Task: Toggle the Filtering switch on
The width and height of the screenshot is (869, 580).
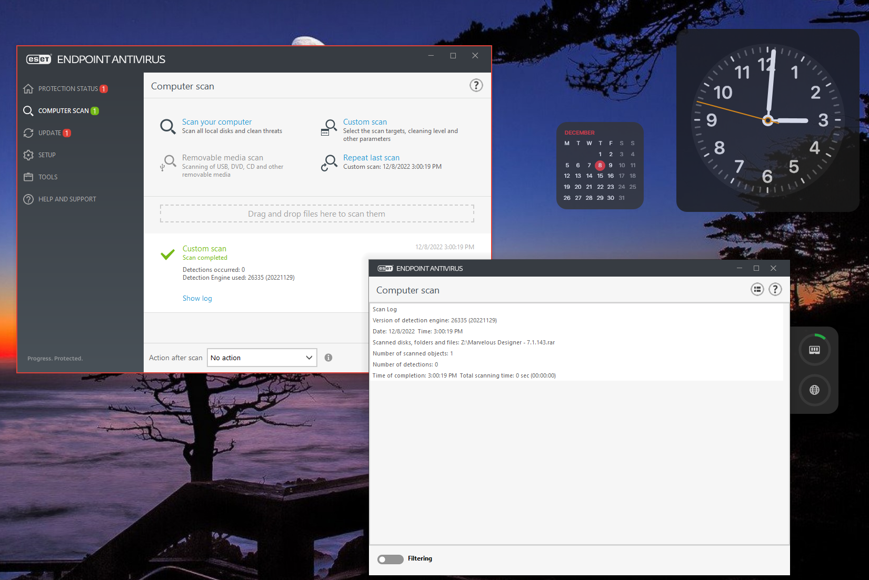Action: (x=390, y=559)
